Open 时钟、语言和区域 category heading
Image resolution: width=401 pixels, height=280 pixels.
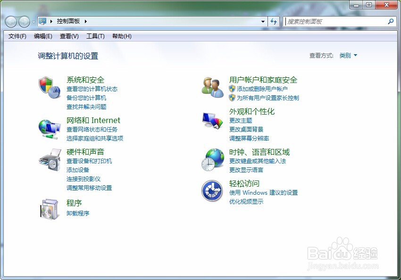(x=259, y=152)
